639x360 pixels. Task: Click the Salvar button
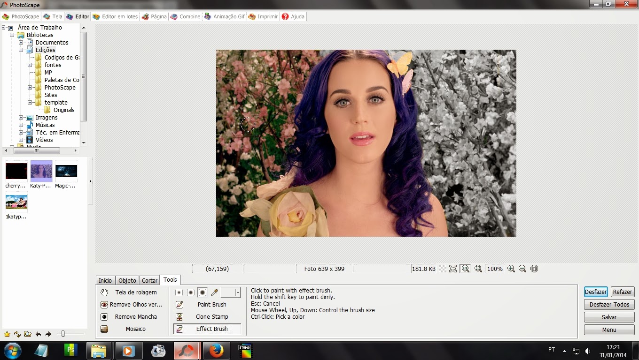coord(609,317)
